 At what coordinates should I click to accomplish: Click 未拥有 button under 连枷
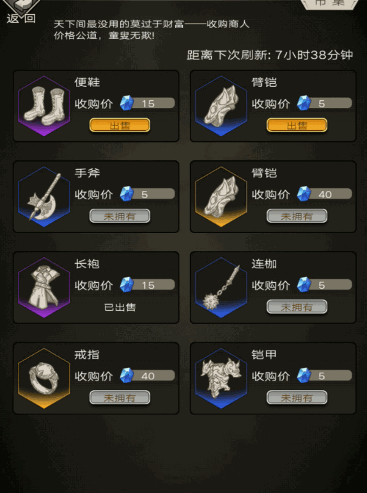(297, 307)
